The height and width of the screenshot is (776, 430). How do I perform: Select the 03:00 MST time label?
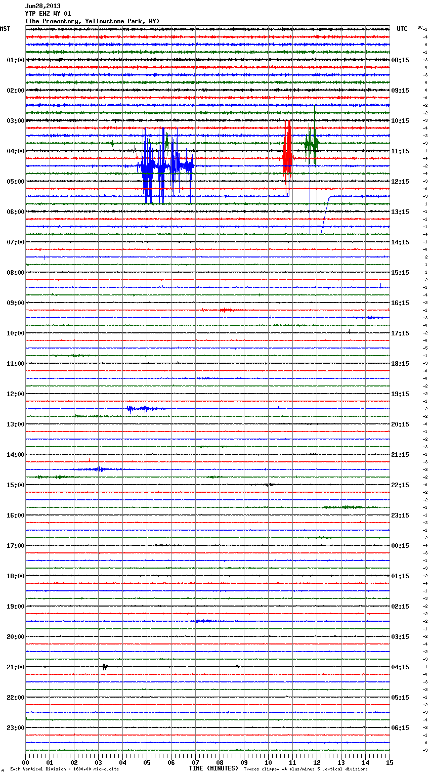pos(16,121)
